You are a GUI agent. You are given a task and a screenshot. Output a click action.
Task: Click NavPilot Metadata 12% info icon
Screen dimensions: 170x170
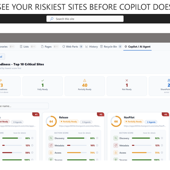[162, 145]
